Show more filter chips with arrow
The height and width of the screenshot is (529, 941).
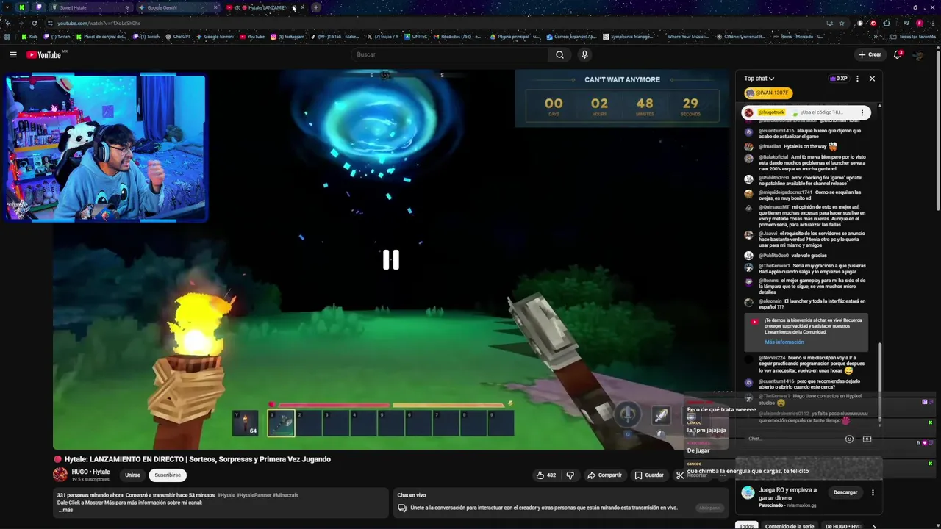click(x=873, y=526)
